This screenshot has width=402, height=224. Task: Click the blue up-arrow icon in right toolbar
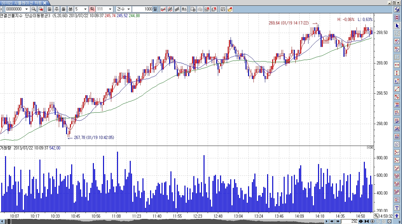[397, 216]
